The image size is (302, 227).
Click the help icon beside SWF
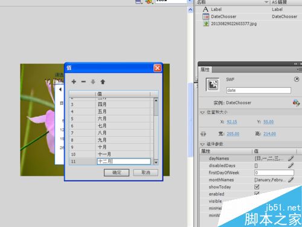(297, 79)
